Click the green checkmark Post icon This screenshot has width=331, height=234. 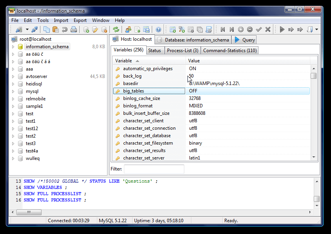point(259,29)
